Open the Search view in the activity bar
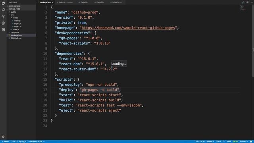 click(x=3, y=10)
